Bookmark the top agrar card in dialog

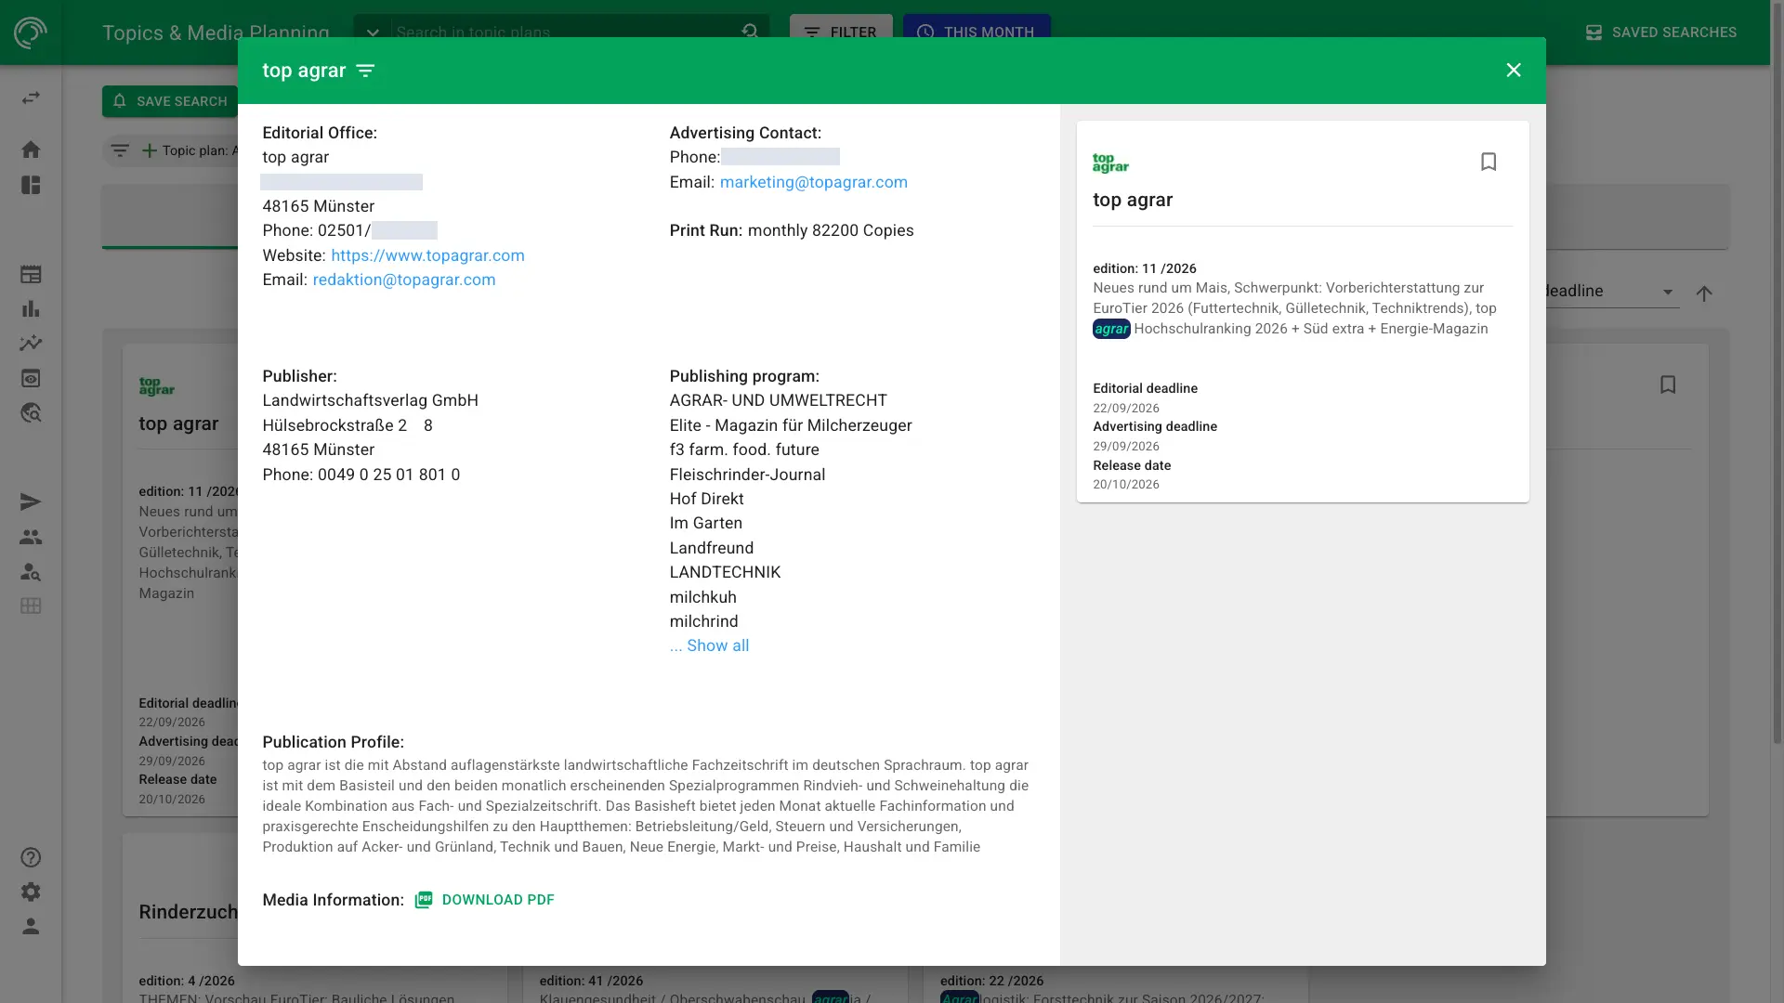click(1489, 162)
